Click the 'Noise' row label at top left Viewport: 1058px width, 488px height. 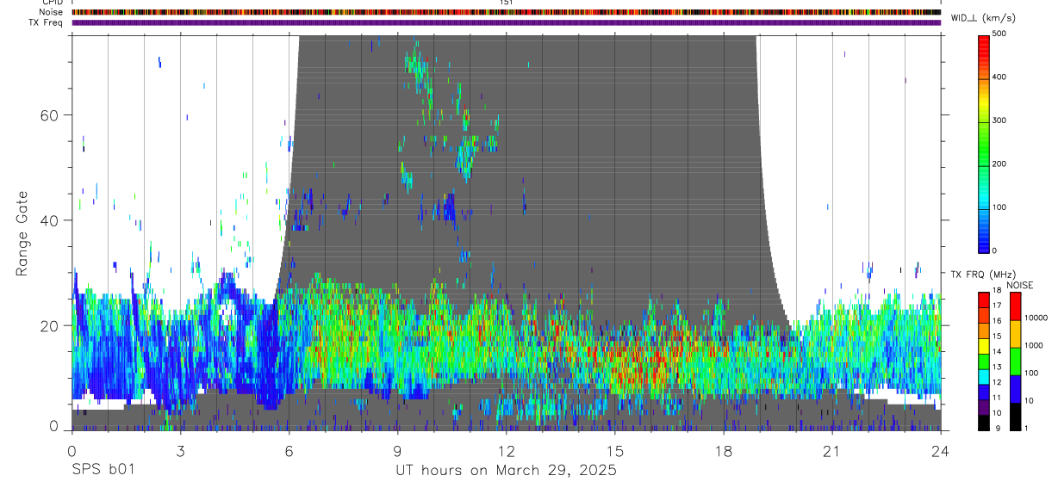[x=51, y=12]
